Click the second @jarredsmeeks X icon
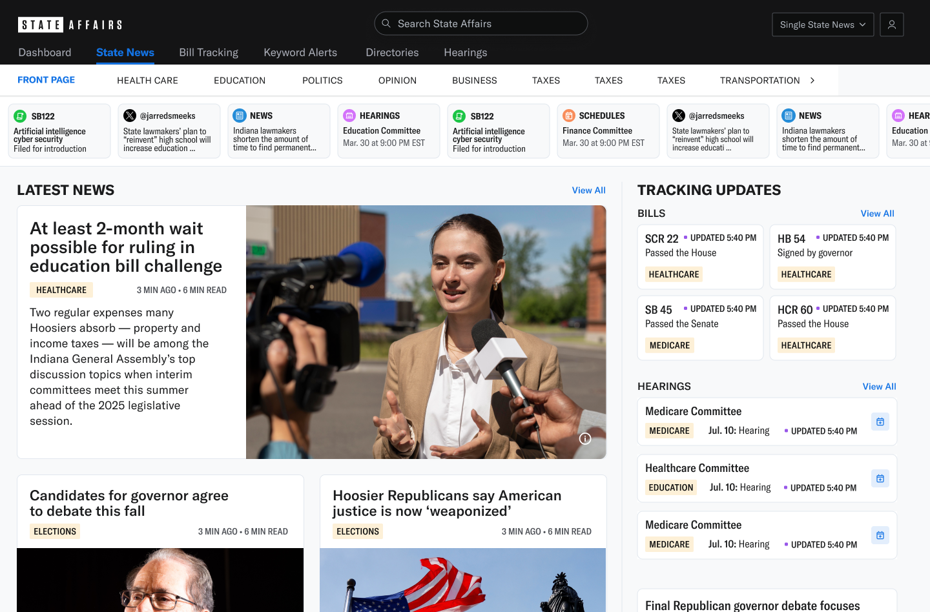Viewport: 930px width, 612px height. point(679,116)
